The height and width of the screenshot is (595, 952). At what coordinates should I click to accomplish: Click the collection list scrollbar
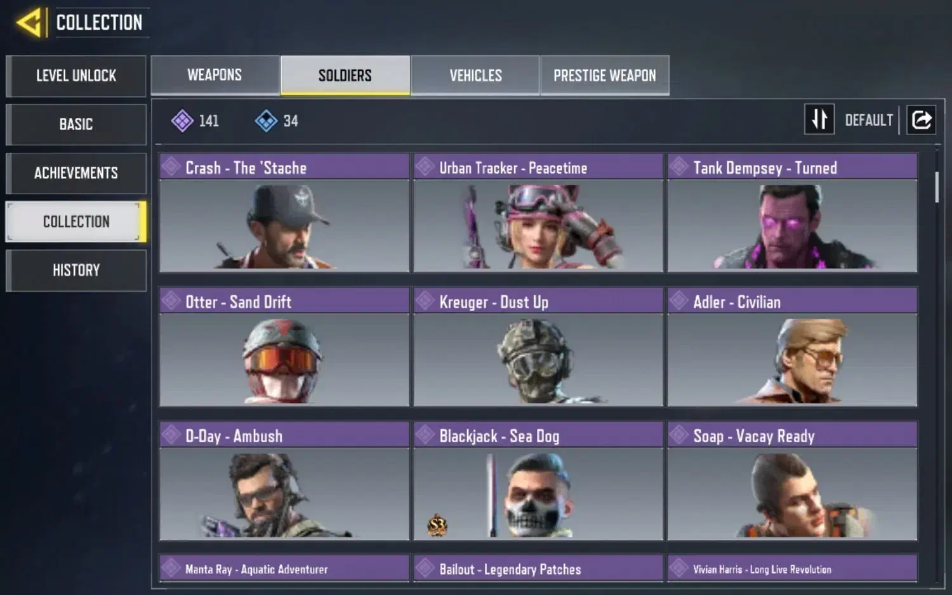coord(937,187)
